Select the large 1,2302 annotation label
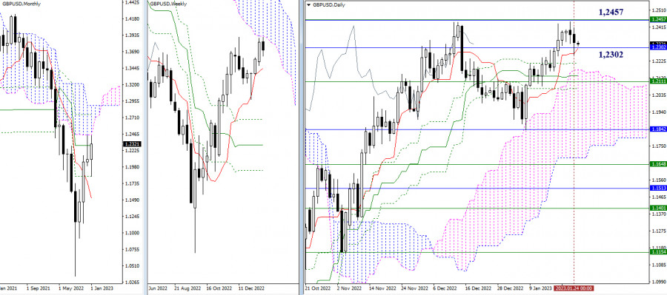This screenshot has height=295, width=667. click(x=611, y=55)
